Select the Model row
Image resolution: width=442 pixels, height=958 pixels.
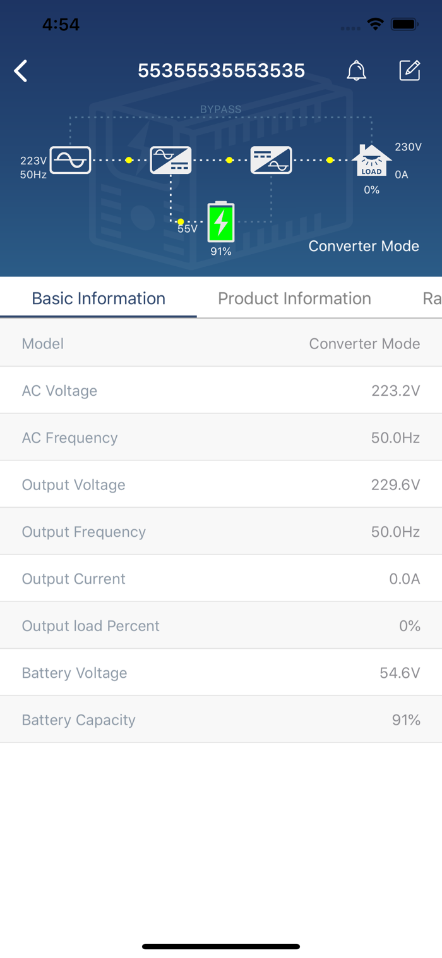pos(221,343)
